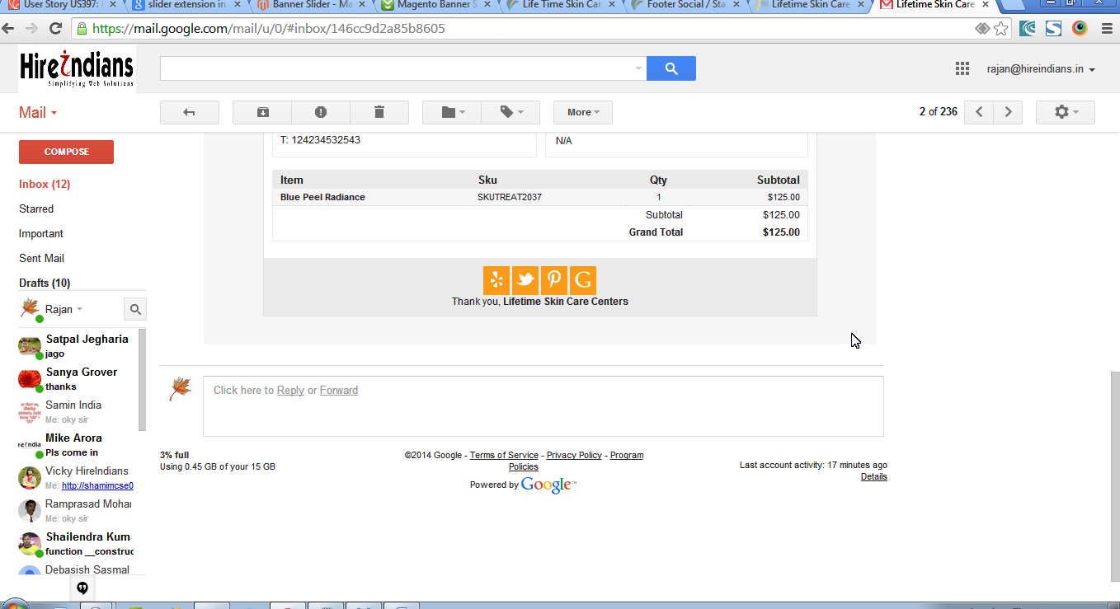The height and width of the screenshot is (609, 1120).
Task: Click the mail.google.com address bar
Action: click(x=528, y=29)
